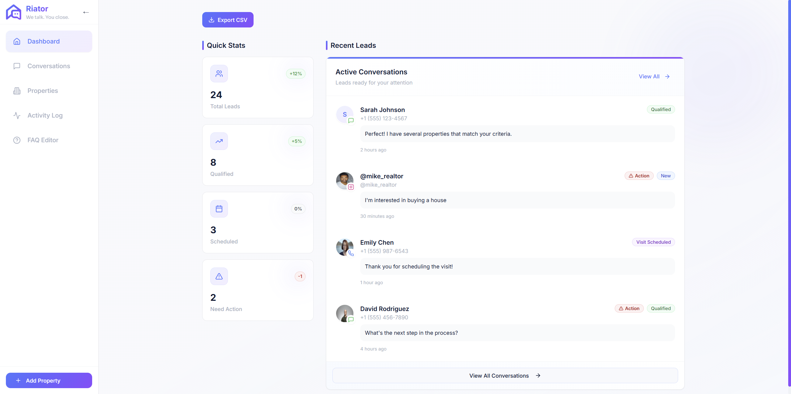Click the Scheduled calendar icon
The height and width of the screenshot is (394, 791).
(219, 209)
